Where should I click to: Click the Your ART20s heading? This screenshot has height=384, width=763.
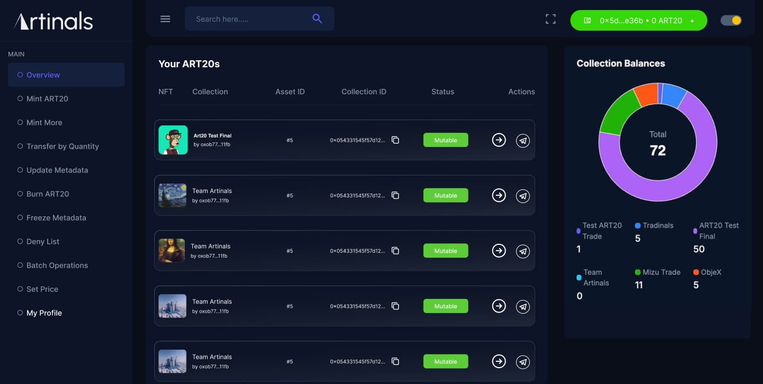189,64
